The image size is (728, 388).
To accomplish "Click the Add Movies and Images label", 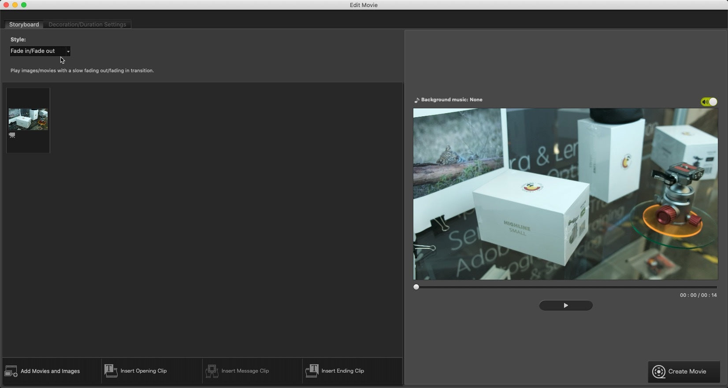I will click(x=50, y=371).
